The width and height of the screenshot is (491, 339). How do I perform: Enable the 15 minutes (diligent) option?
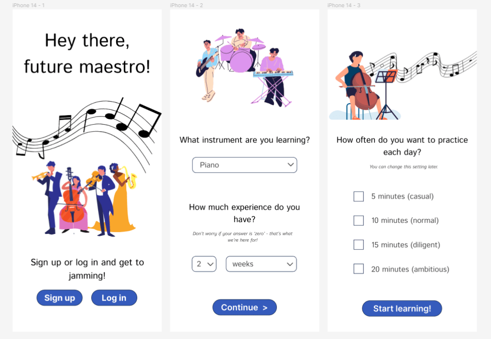pyautogui.click(x=359, y=245)
